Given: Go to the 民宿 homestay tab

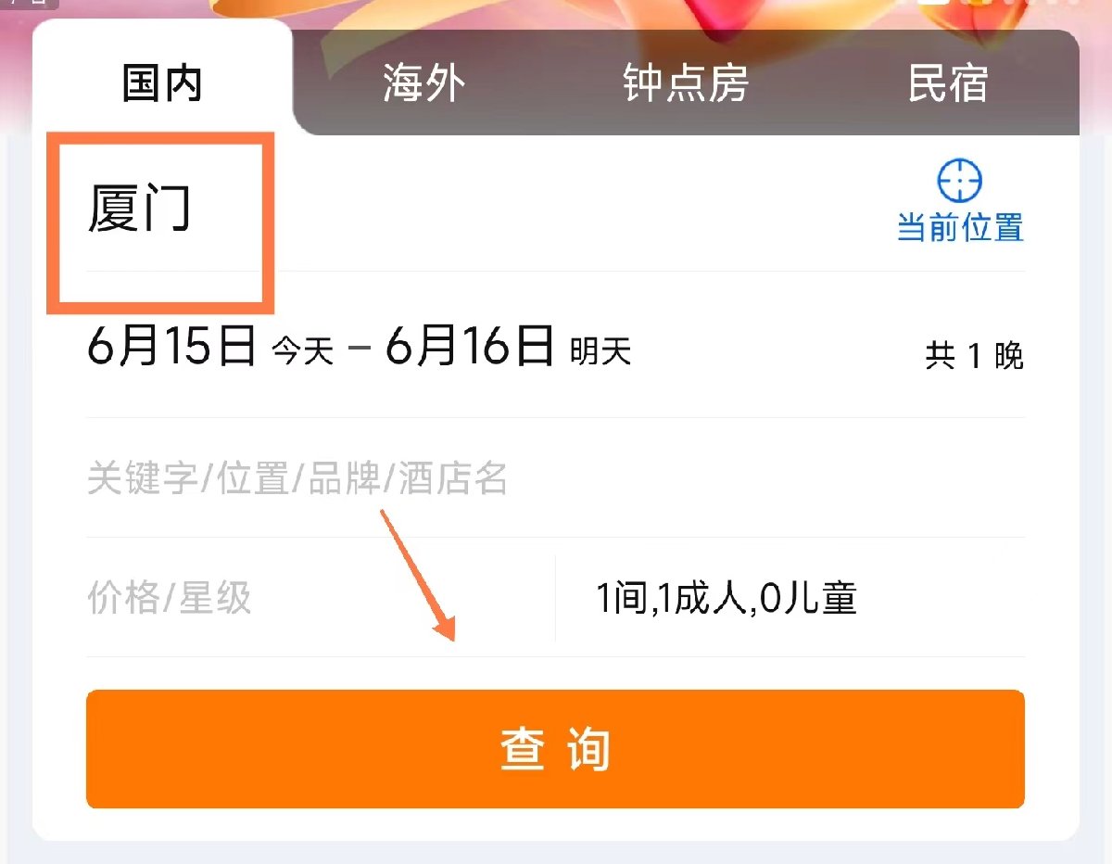Looking at the screenshot, I should pos(948,84).
